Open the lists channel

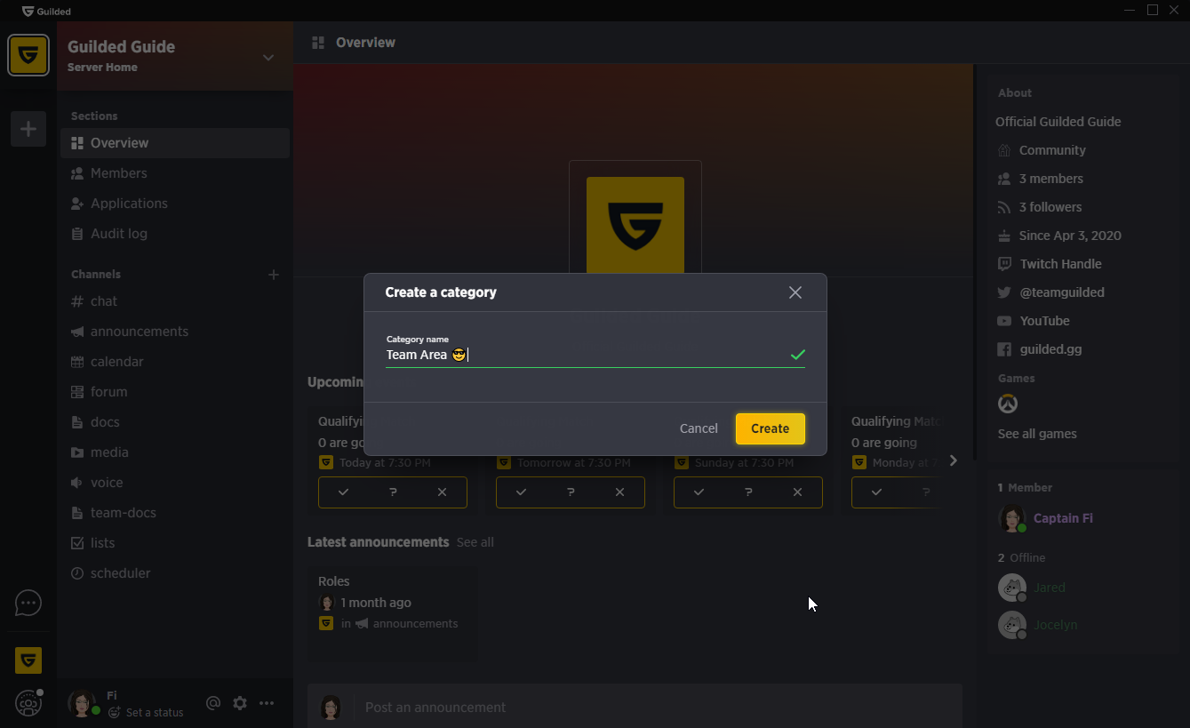[x=175, y=543]
